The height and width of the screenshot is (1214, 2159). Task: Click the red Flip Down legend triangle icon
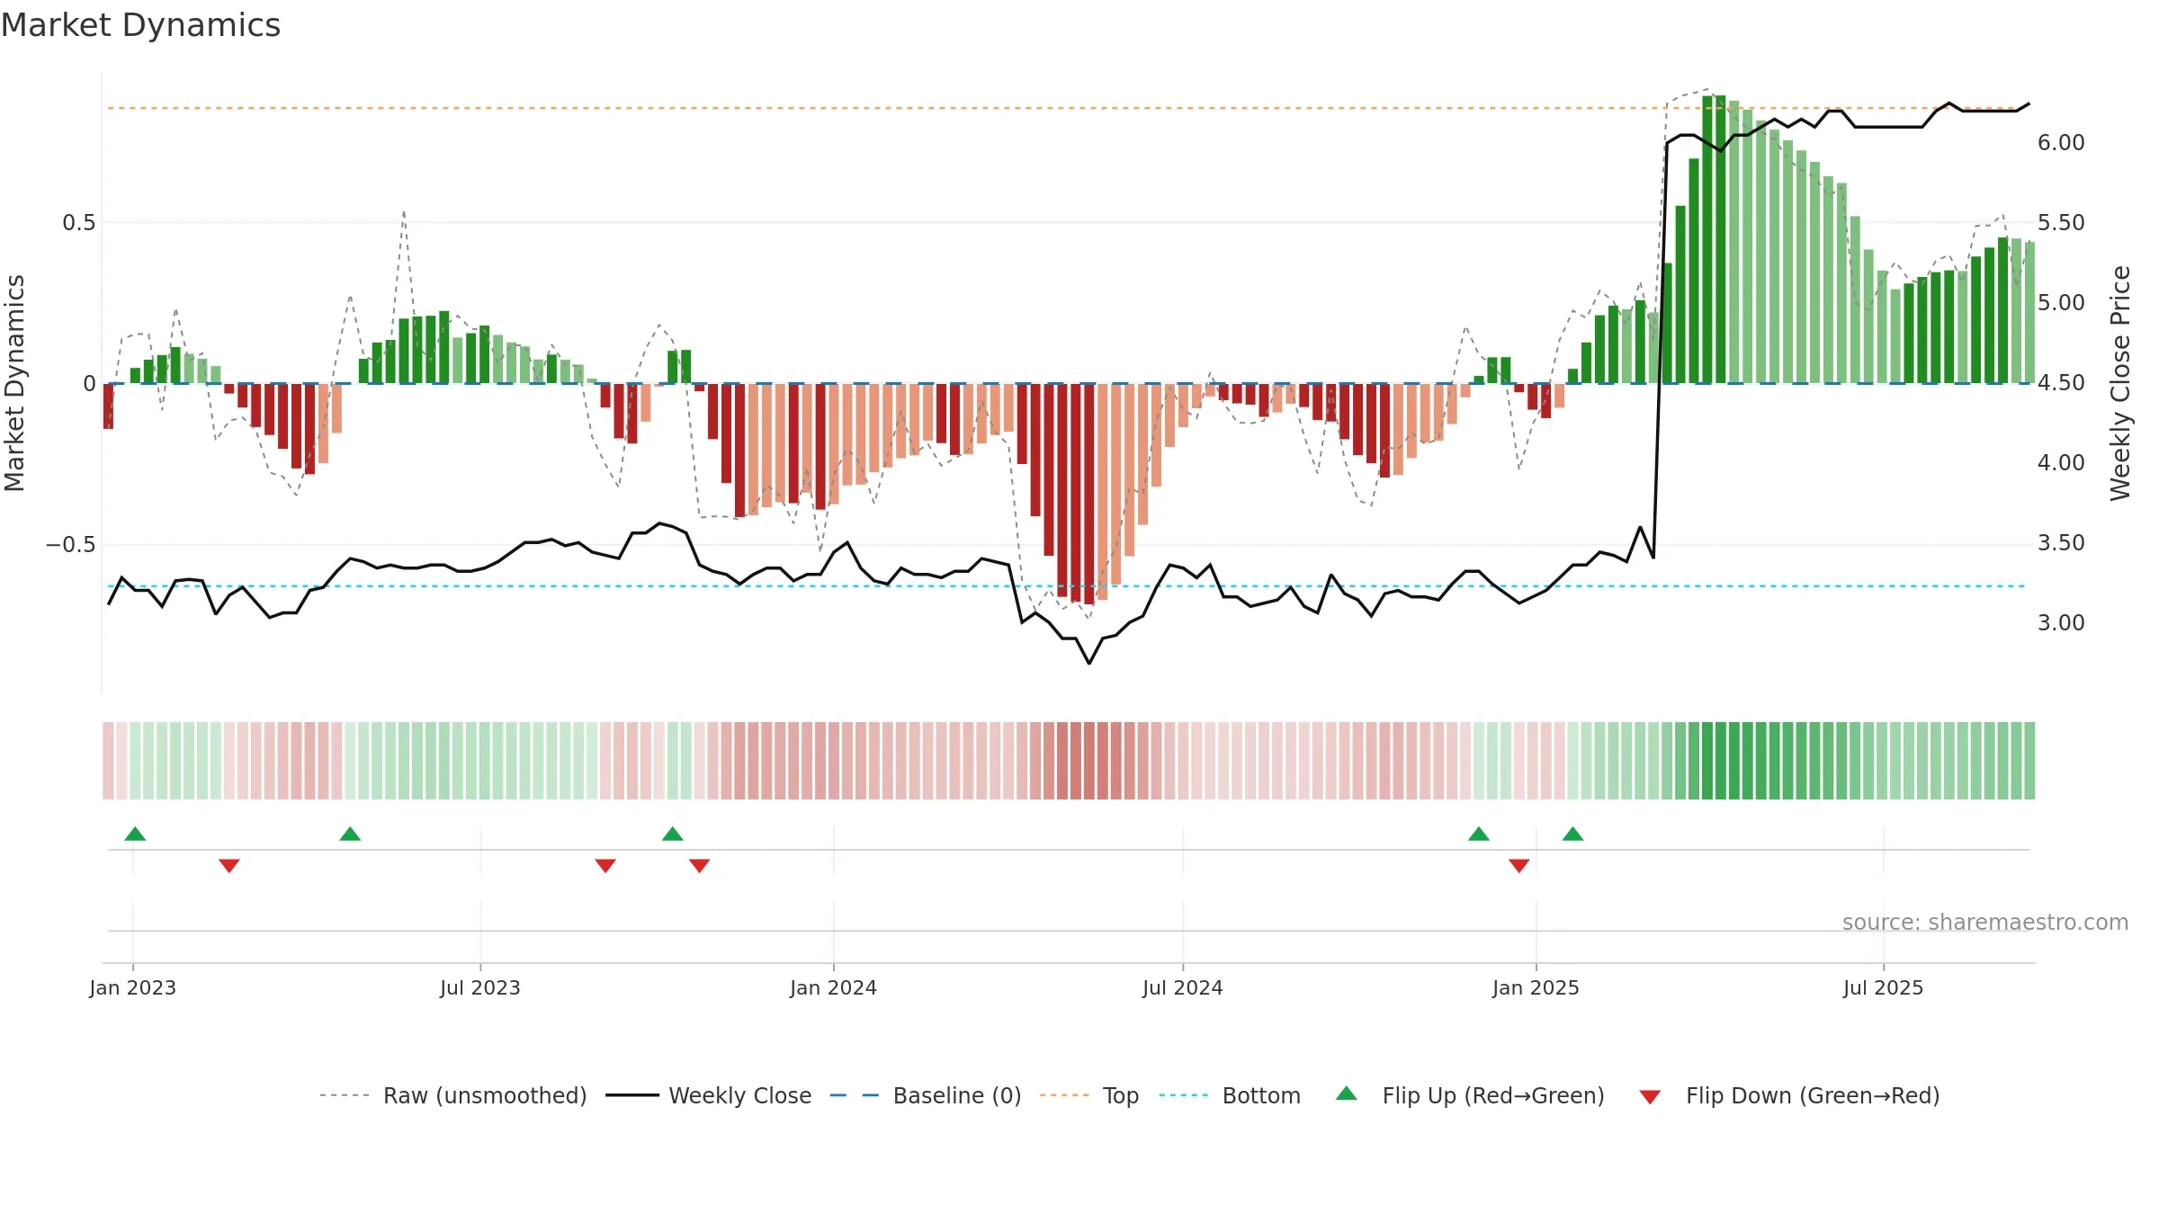pyautogui.click(x=1650, y=1097)
